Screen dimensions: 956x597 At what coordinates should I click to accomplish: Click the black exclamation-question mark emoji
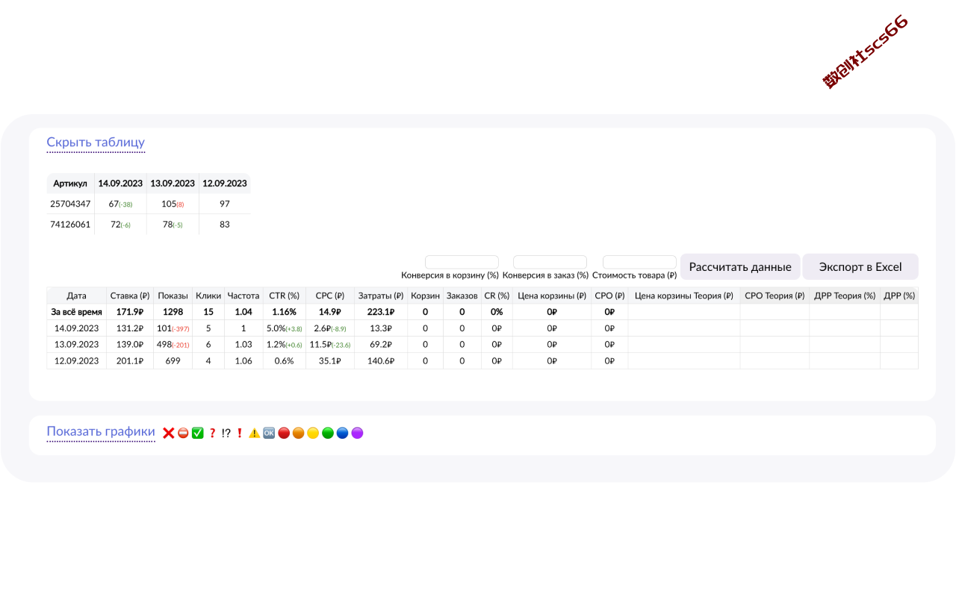(x=226, y=433)
